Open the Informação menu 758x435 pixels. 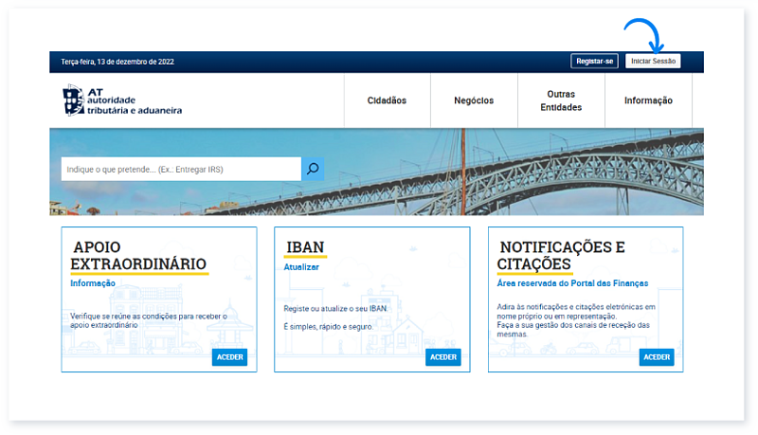tap(648, 100)
